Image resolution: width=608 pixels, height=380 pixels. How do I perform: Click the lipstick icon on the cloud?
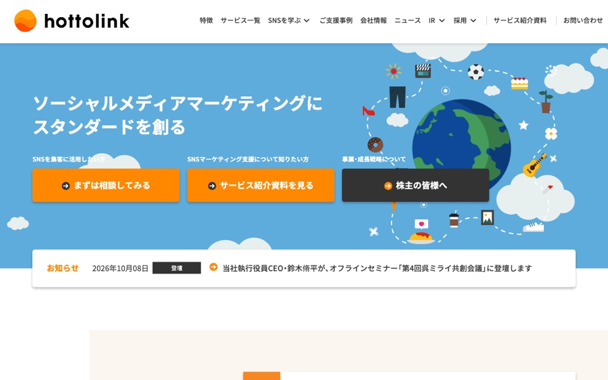click(x=547, y=189)
